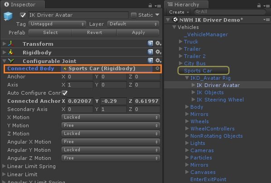Click the prefab Revert button
This screenshot has height=183, width=271.
point(94,33)
